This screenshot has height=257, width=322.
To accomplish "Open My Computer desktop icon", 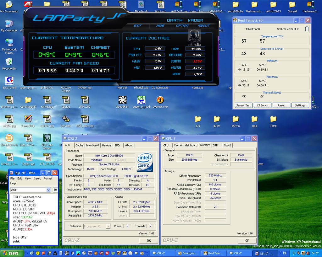I will pyautogui.click(x=9, y=24).
